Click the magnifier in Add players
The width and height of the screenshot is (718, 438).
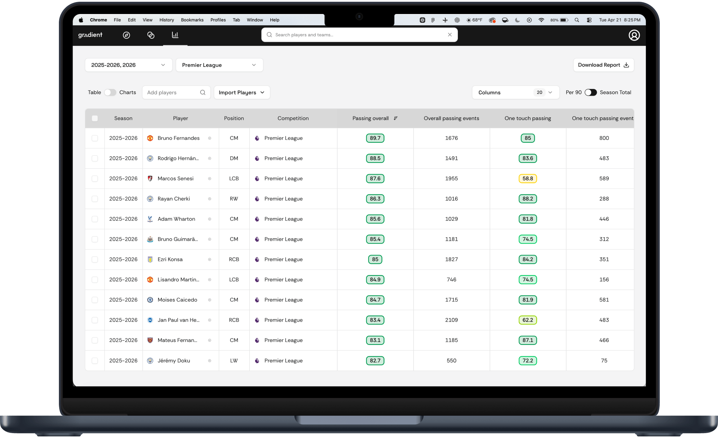click(203, 93)
